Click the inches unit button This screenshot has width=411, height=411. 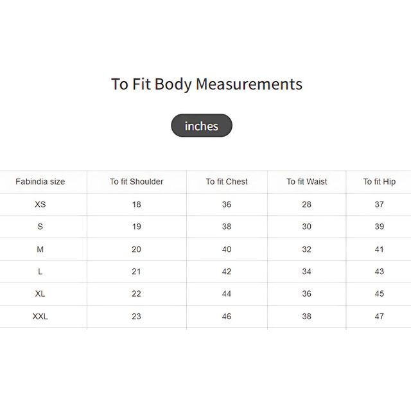tap(202, 126)
